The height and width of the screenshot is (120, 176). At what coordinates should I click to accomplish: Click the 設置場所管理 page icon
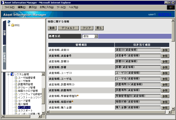[16, 84]
